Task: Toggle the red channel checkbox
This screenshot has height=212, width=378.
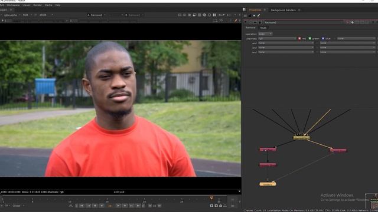Action: point(299,38)
